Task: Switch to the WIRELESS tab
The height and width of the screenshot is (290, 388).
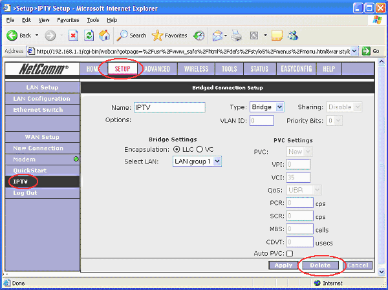Action: tap(196, 68)
